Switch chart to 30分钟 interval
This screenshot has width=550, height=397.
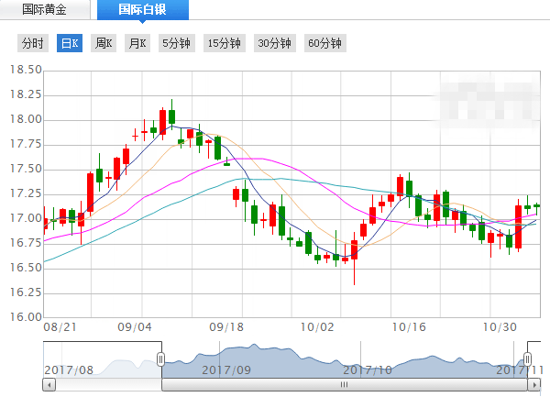click(x=274, y=43)
